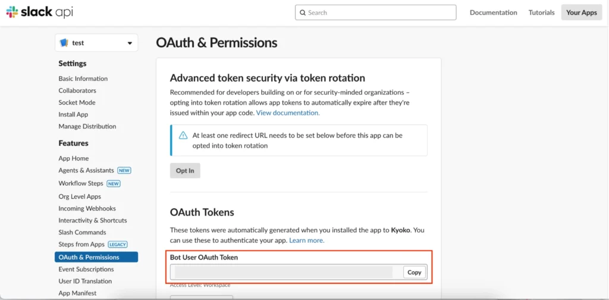Open the App Manifest page
The image size is (609, 300).
(77, 293)
